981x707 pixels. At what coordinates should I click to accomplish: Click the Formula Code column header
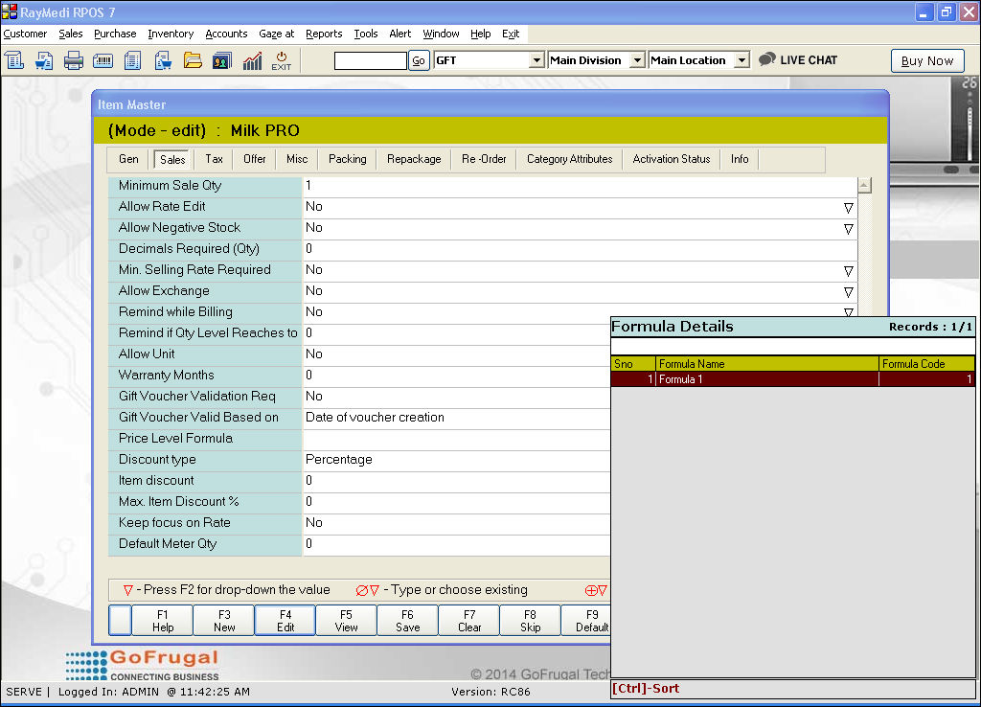click(x=926, y=363)
